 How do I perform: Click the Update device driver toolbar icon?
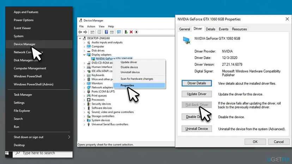coord(126,32)
